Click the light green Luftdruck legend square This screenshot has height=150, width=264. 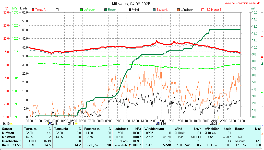pyautogui.click(x=81, y=10)
